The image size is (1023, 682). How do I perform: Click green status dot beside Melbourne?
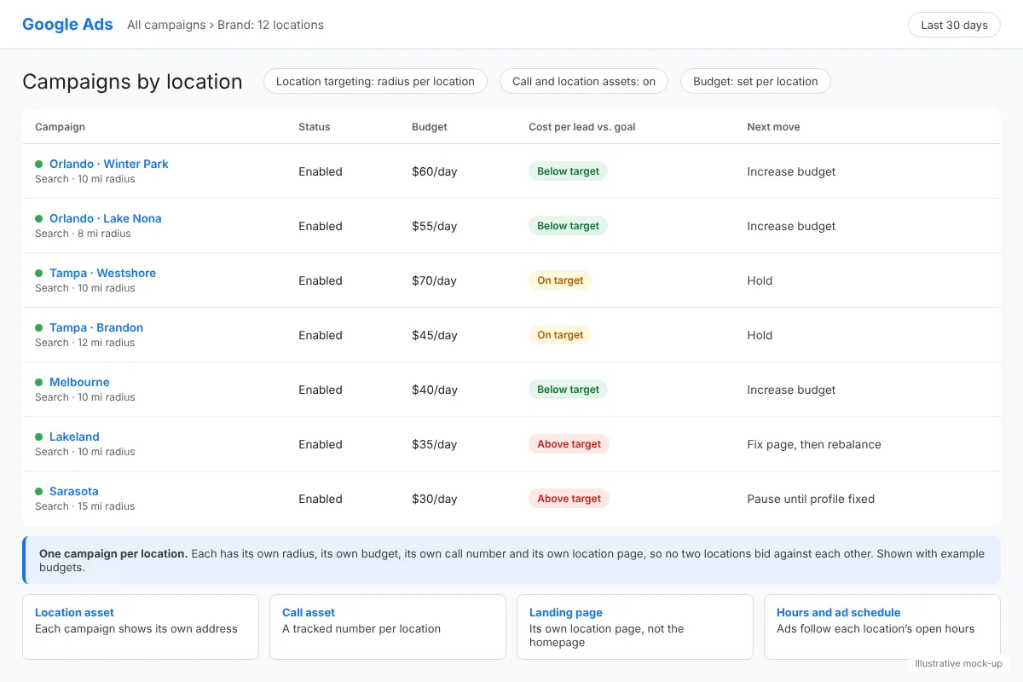point(38,382)
